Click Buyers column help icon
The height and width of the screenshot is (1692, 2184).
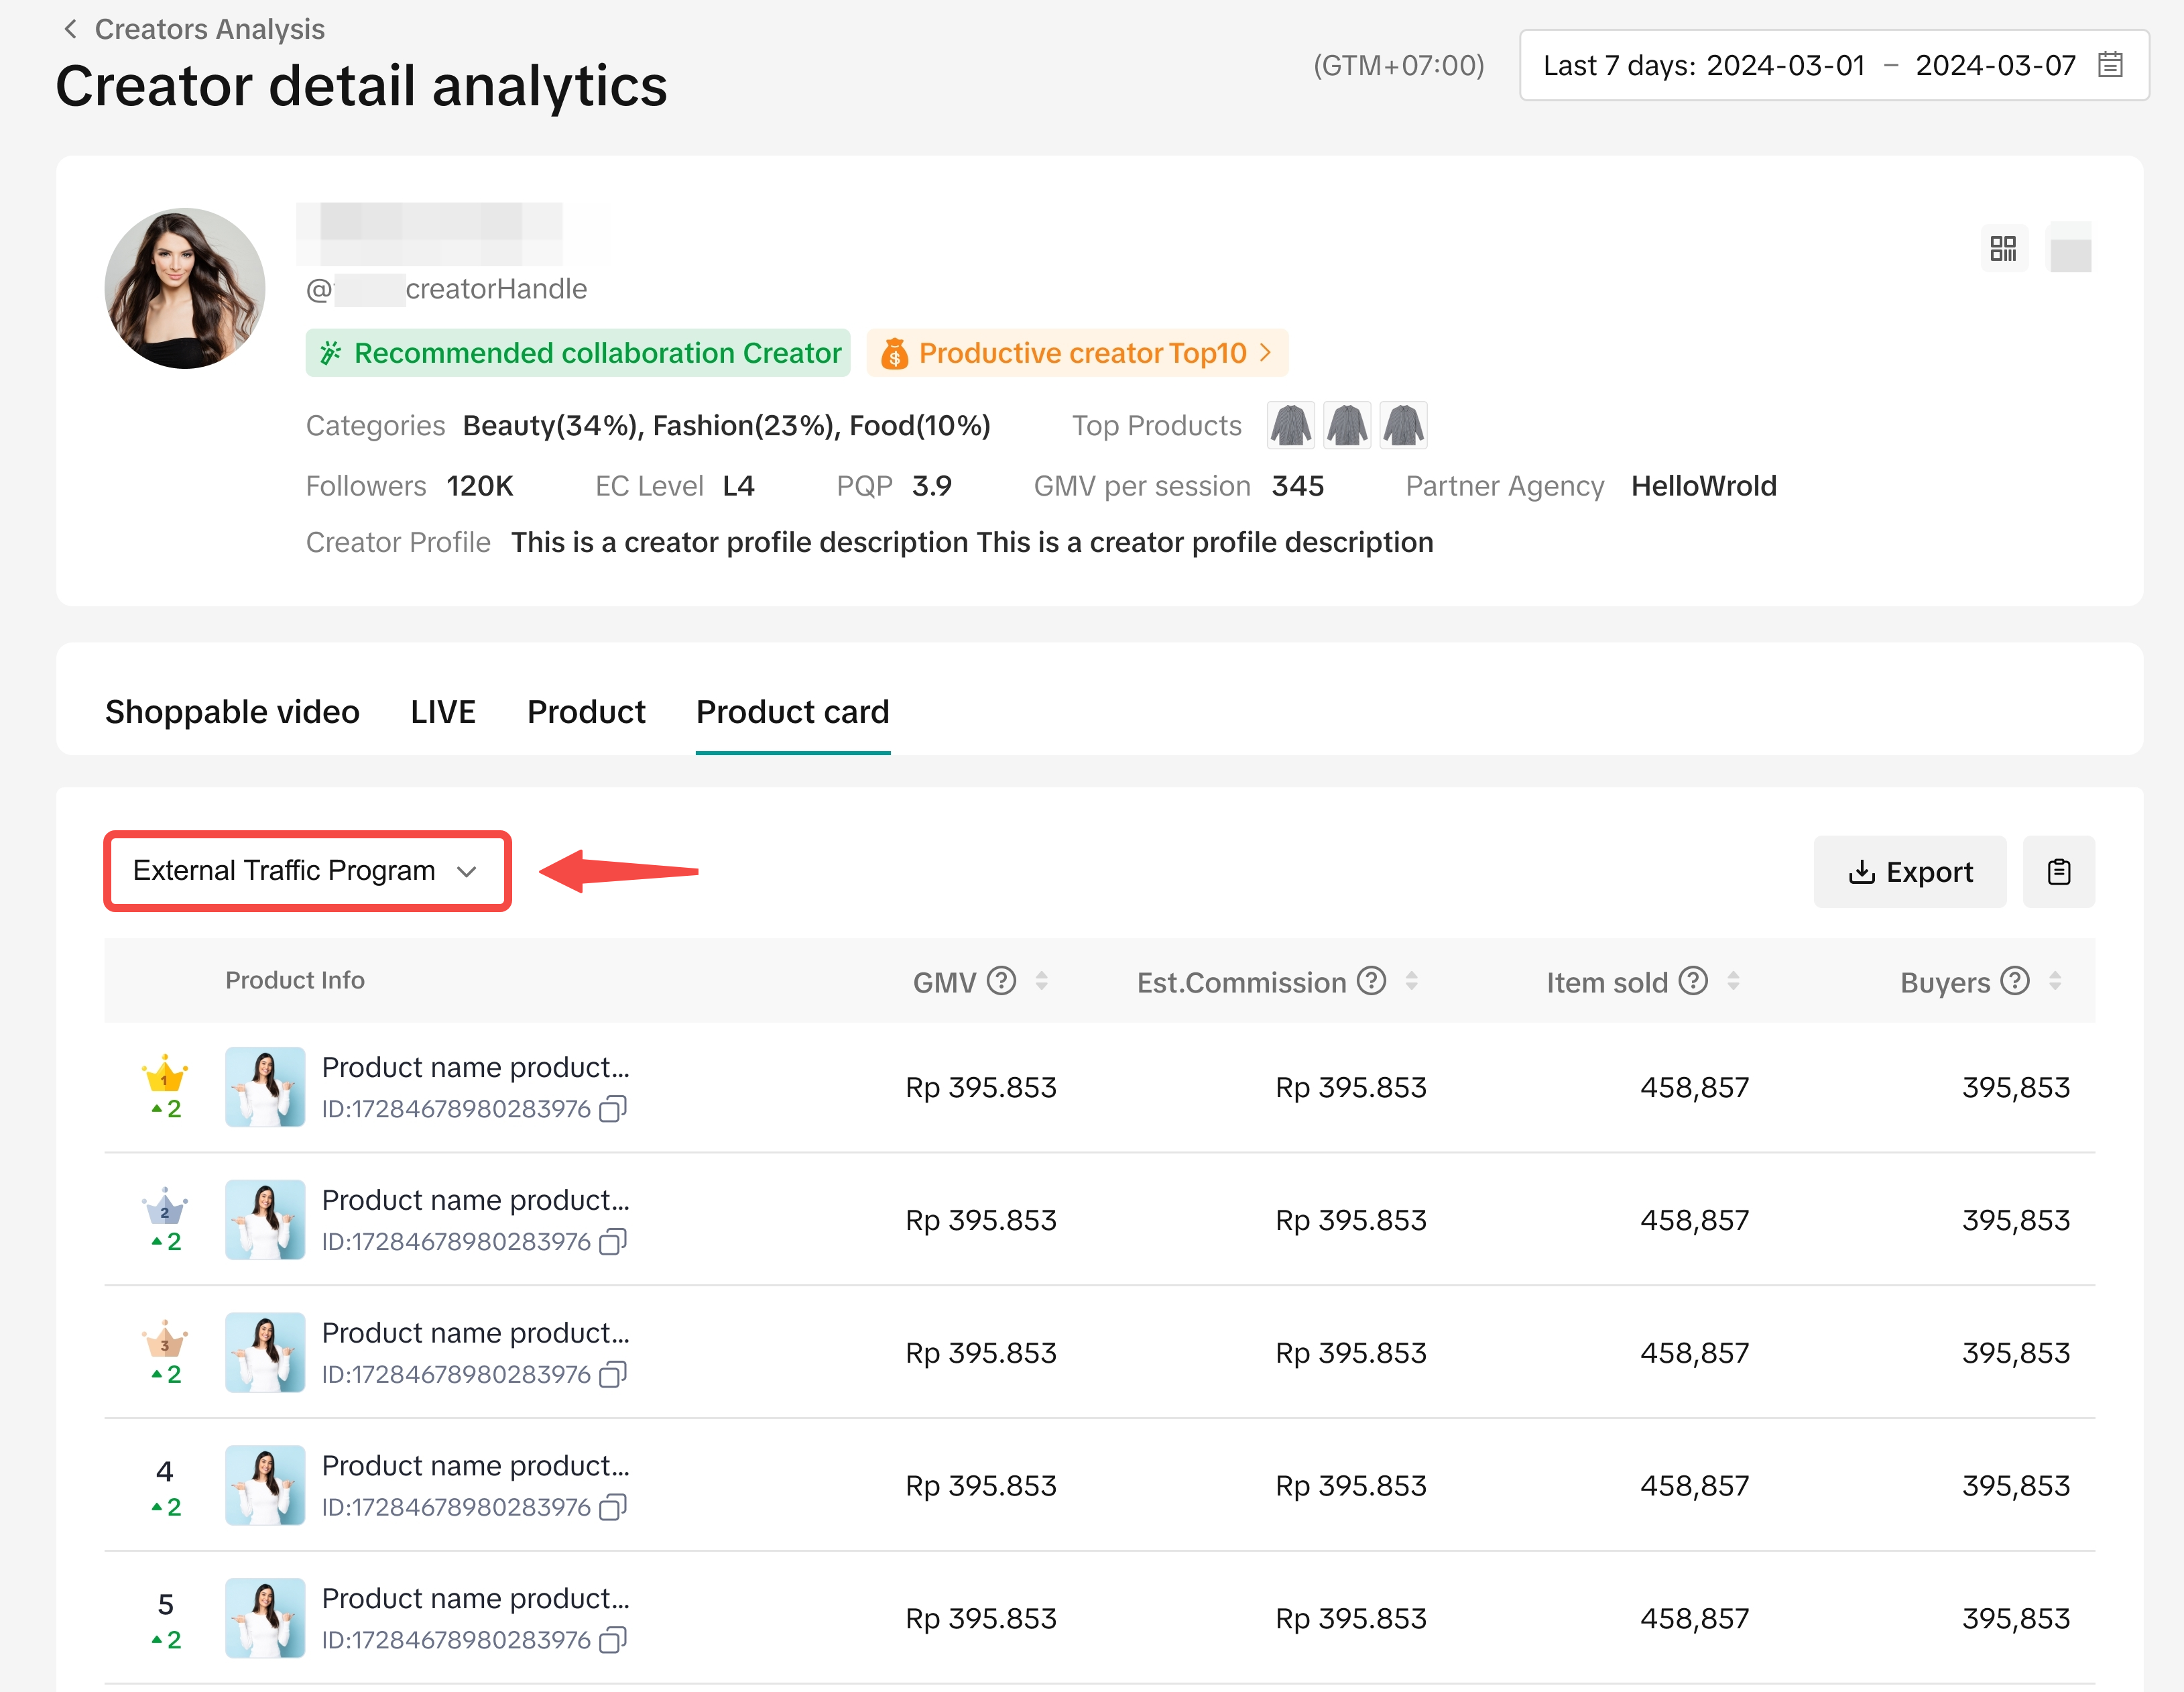click(x=2015, y=980)
